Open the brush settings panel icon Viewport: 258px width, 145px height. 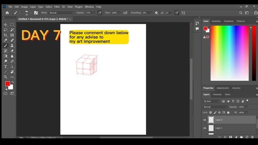coord(36,13)
